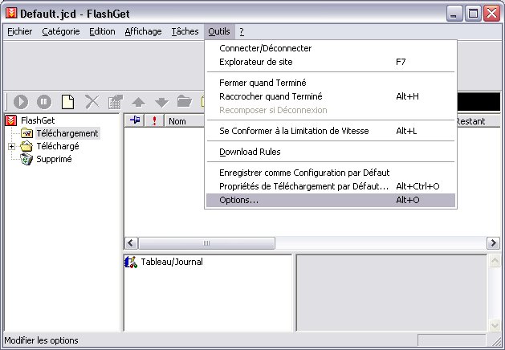Click the Properties toolbar icon

[116, 102]
